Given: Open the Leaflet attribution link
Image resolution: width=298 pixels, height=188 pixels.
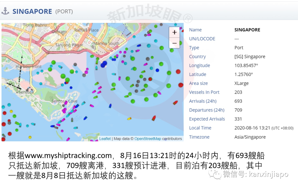Looking at the screenshot, I should pos(105,139).
